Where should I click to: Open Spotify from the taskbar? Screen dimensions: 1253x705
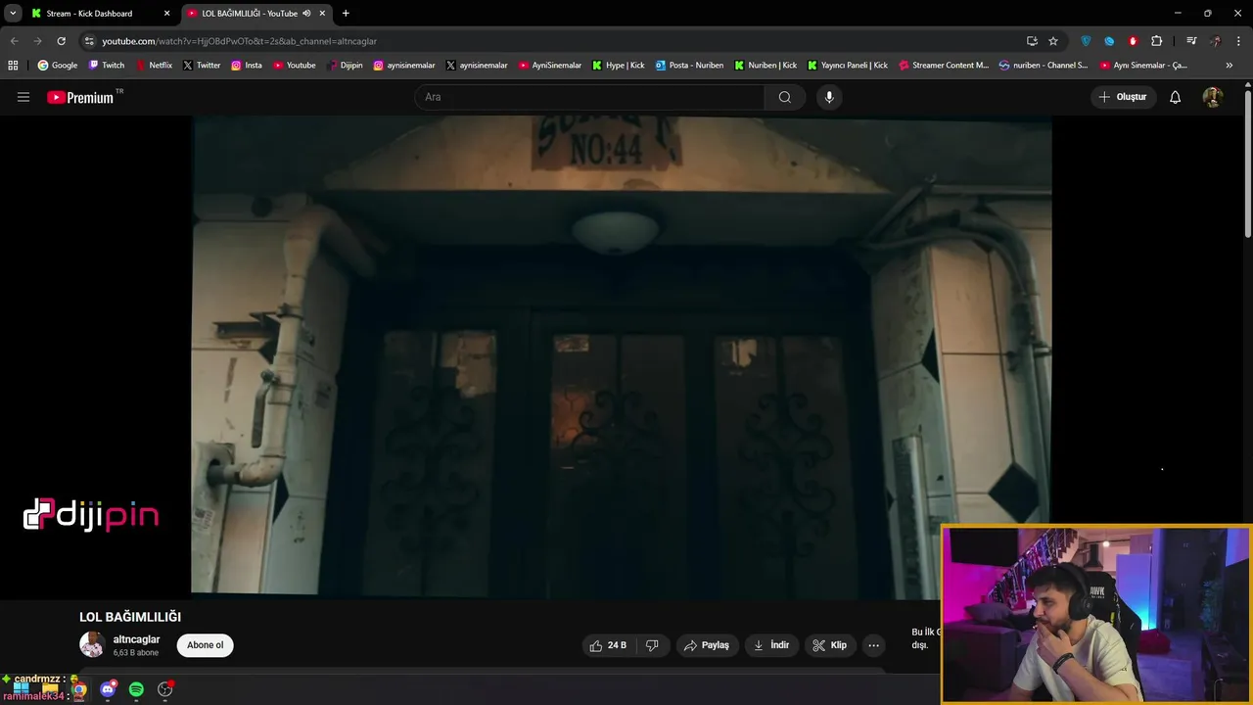136,689
